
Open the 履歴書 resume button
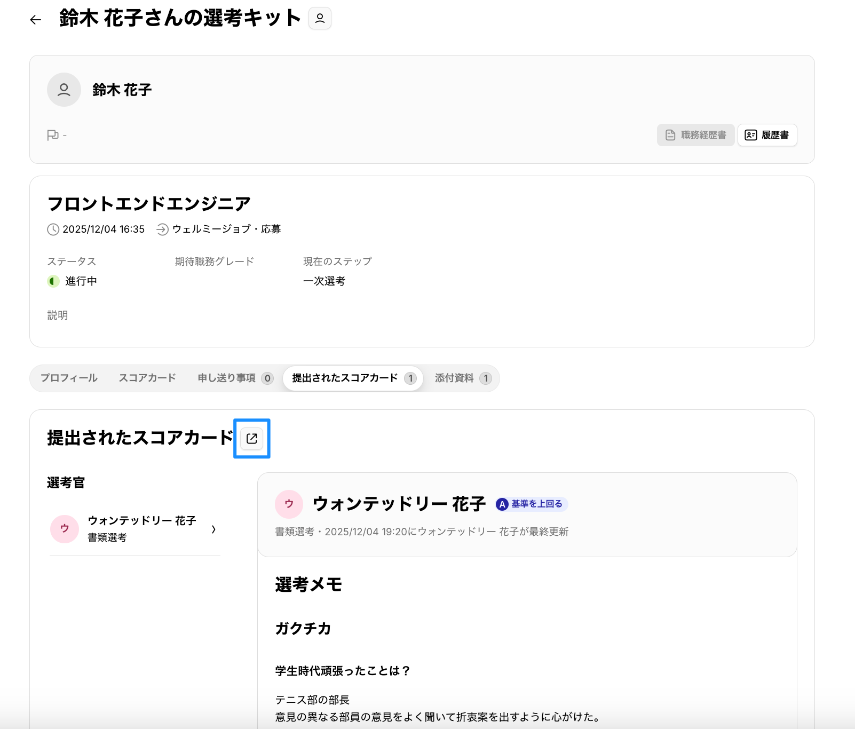pos(767,135)
